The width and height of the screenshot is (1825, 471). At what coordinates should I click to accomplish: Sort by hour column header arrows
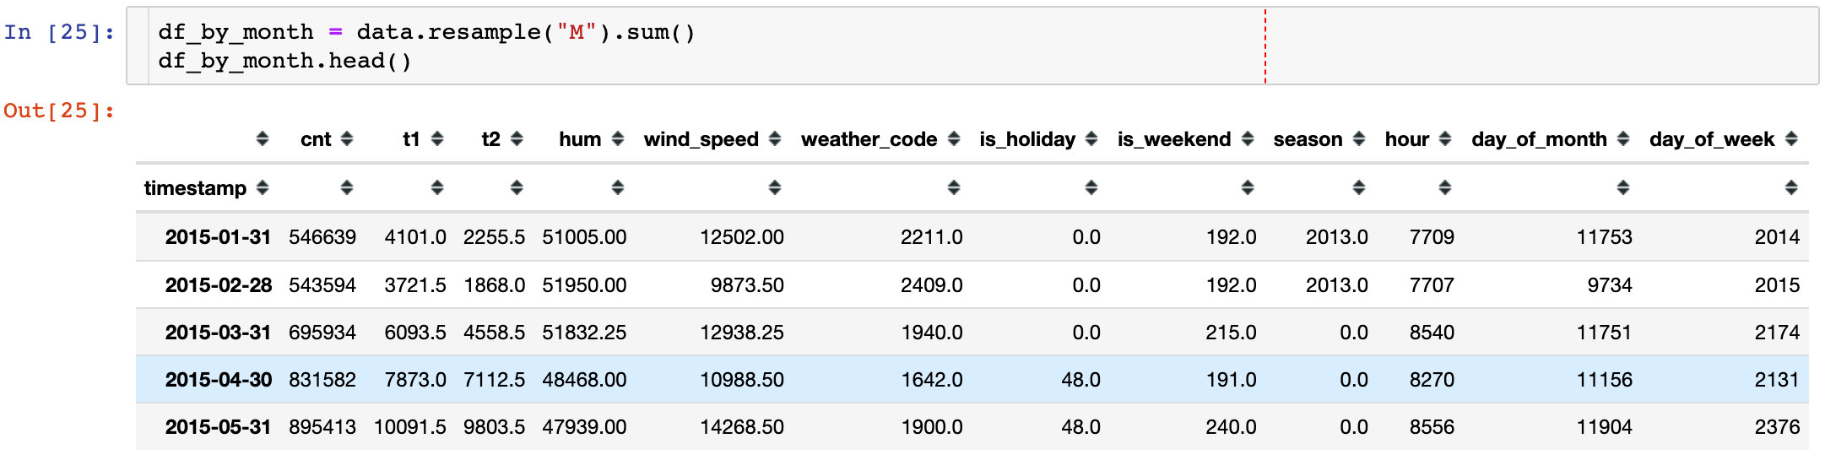1444,139
